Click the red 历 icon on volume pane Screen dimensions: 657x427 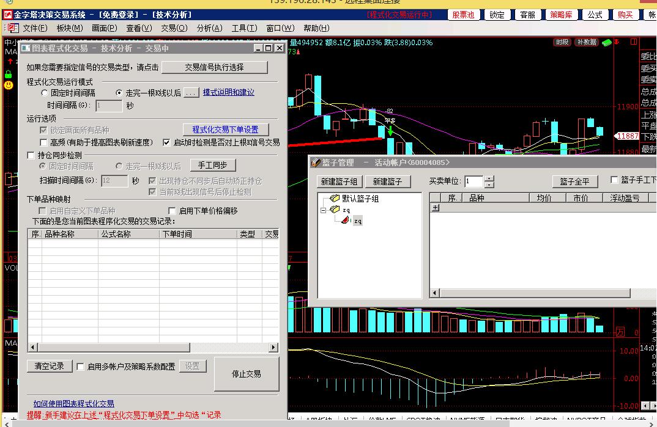click(x=620, y=332)
